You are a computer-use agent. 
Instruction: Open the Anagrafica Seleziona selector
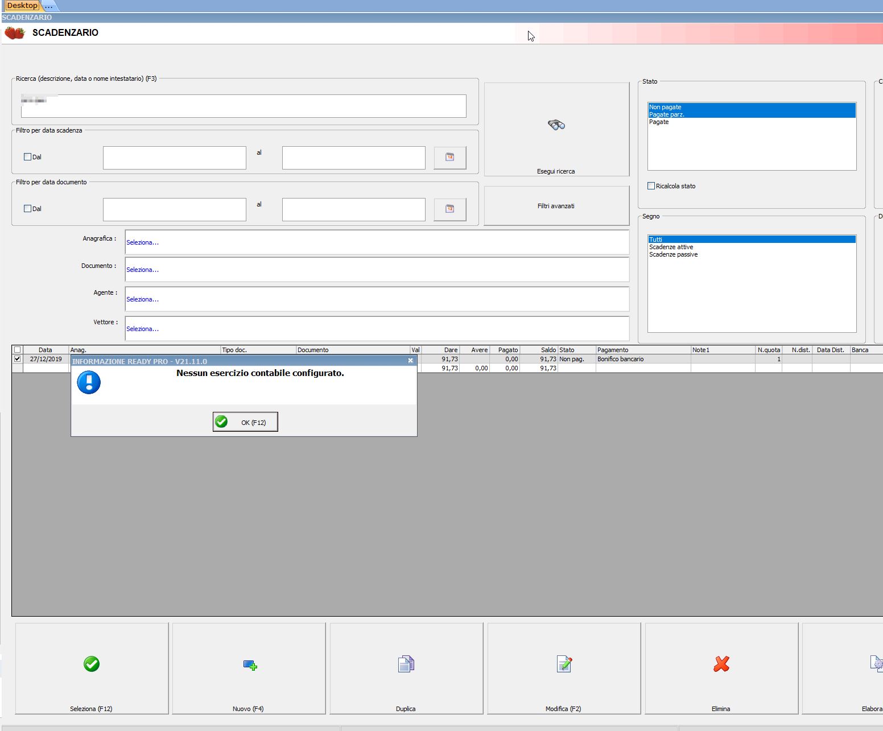[143, 242]
